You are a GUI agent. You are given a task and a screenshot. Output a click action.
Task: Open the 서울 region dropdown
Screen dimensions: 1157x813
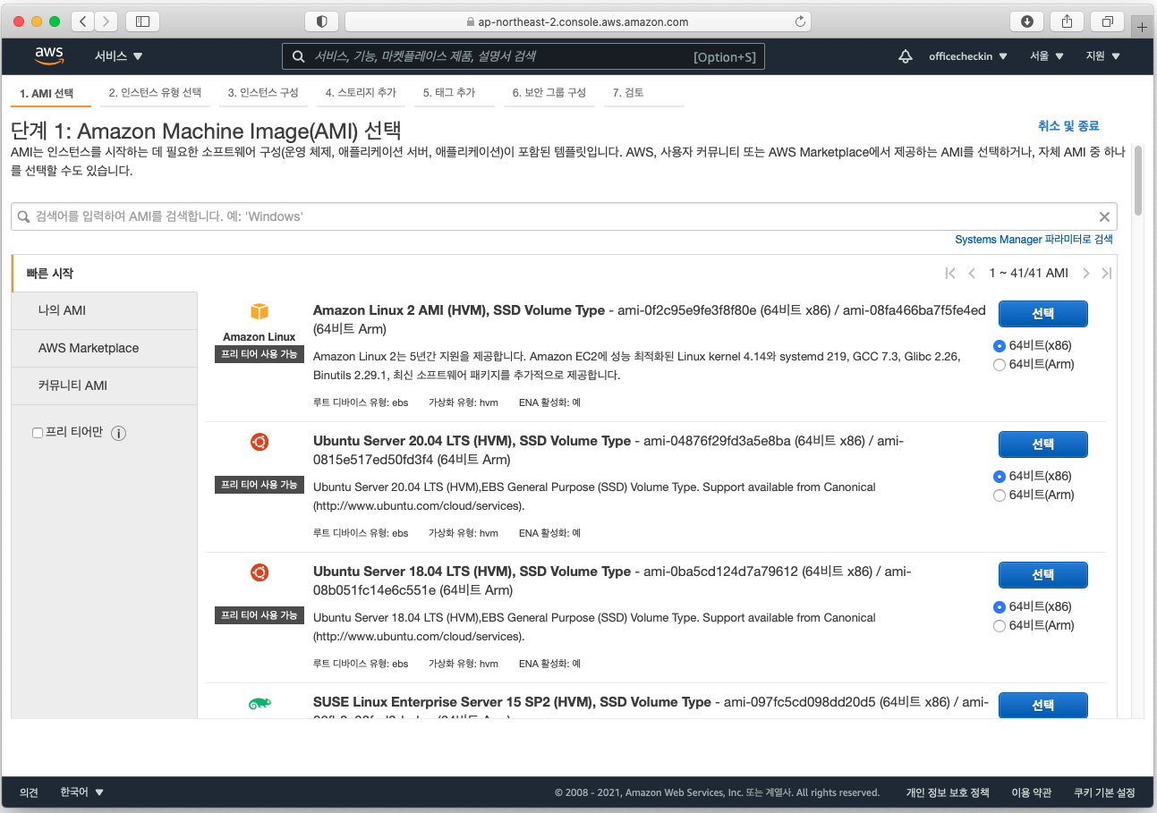pos(1047,56)
